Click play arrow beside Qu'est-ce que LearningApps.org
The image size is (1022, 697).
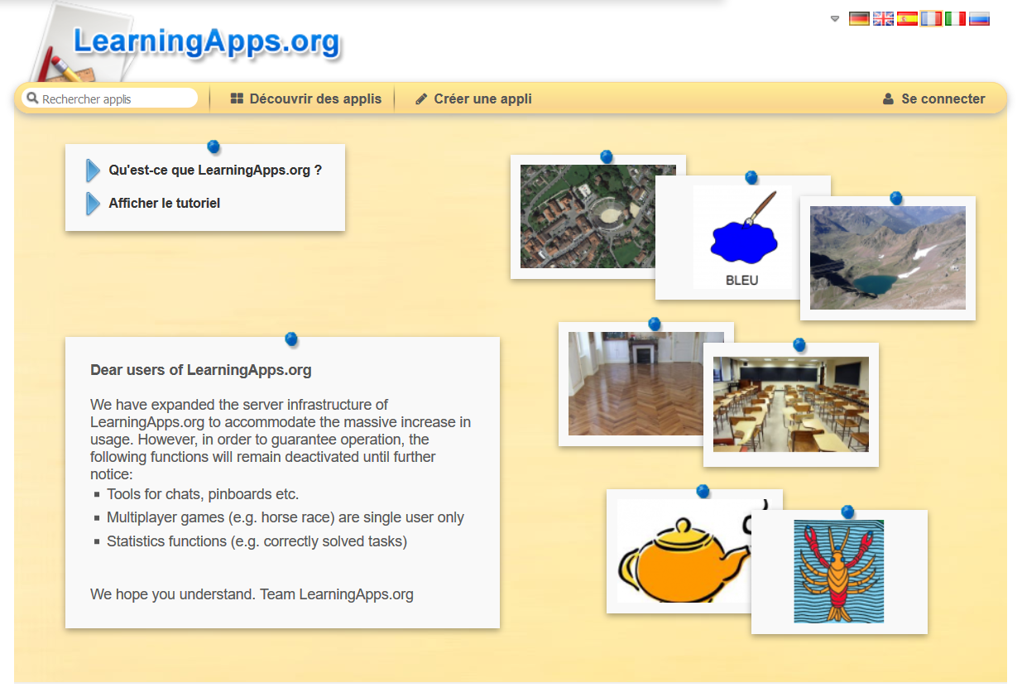(x=93, y=171)
